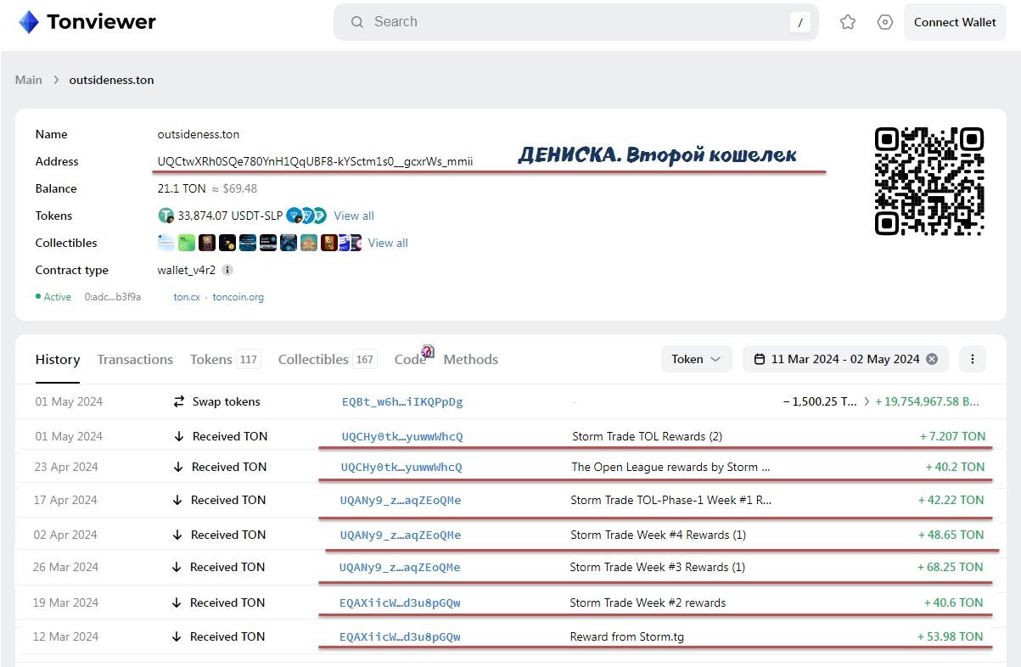Image resolution: width=1021 pixels, height=667 pixels.
Task: Switch to the History tab
Action: pos(58,359)
